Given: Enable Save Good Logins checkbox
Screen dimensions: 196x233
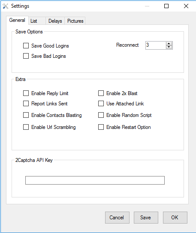Looking at the screenshot, I should click(x=26, y=46).
